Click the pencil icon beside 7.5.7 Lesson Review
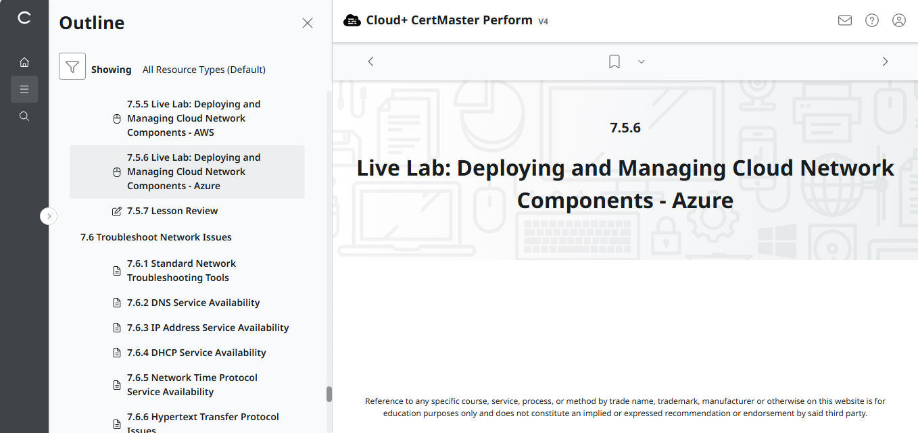The height and width of the screenshot is (433, 918). click(x=116, y=211)
